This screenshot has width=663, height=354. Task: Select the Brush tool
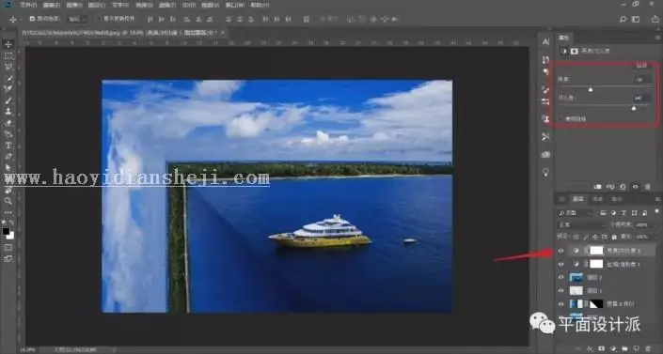[8, 100]
